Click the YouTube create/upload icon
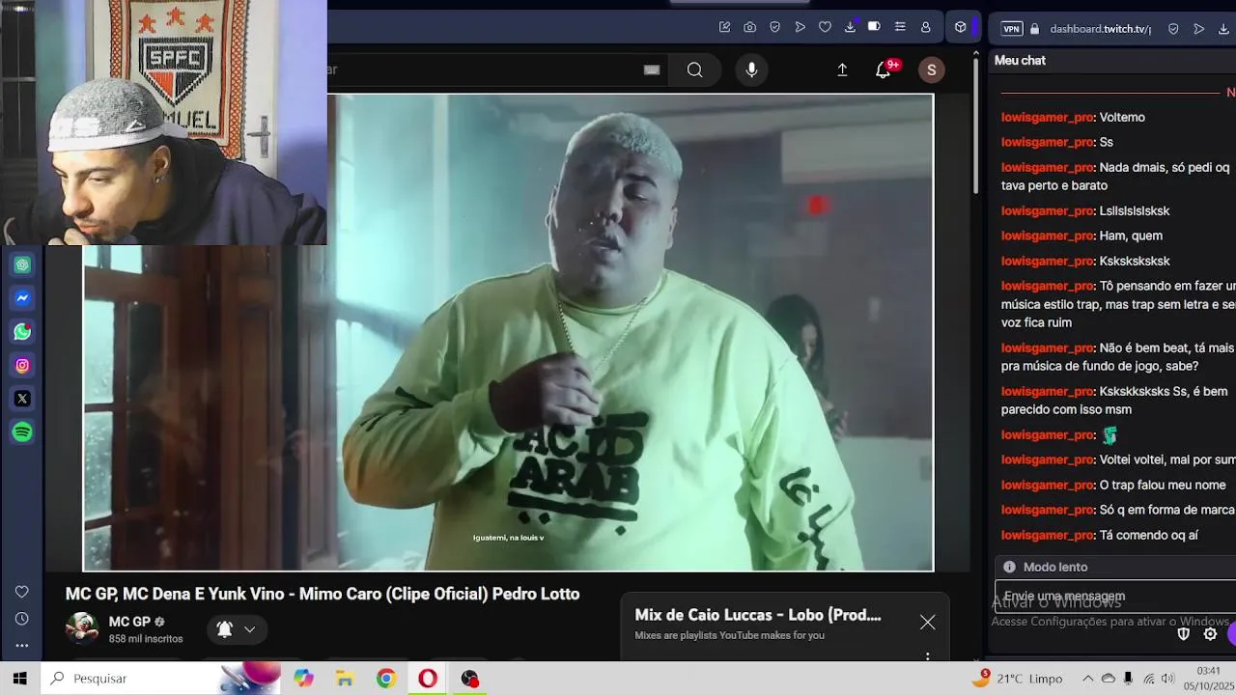Viewport: 1236px width, 695px height. (842, 69)
